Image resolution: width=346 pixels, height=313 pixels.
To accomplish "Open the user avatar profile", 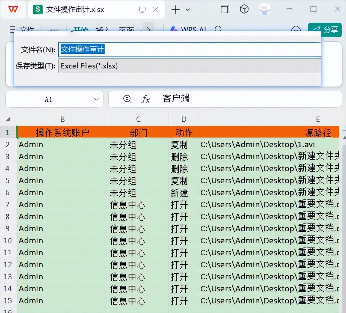I will pyautogui.click(x=264, y=9).
